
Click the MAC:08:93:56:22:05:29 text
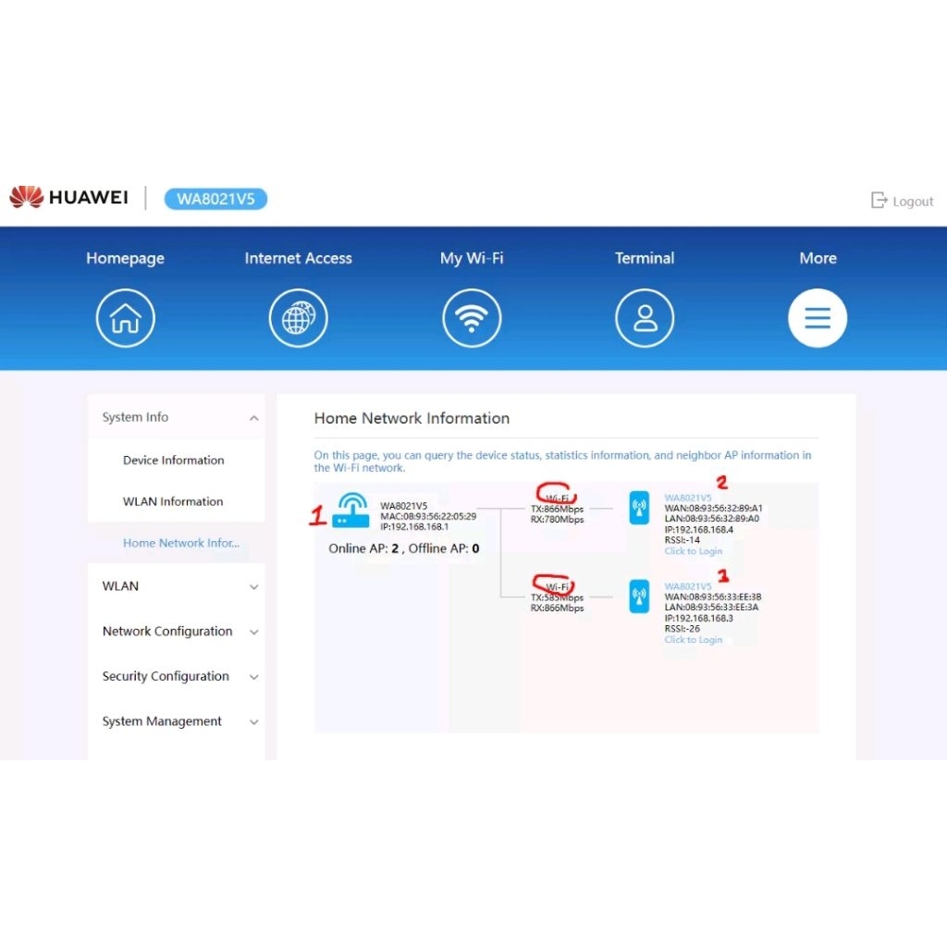pyautogui.click(x=428, y=516)
